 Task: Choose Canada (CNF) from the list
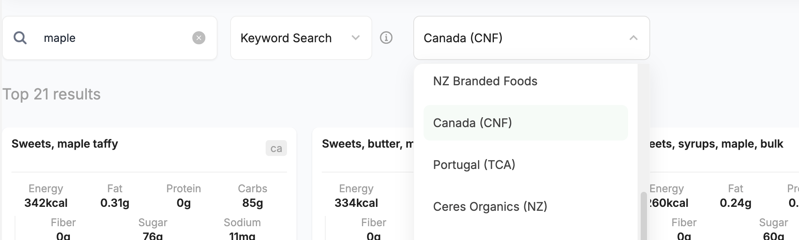click(x=473, y=123)
